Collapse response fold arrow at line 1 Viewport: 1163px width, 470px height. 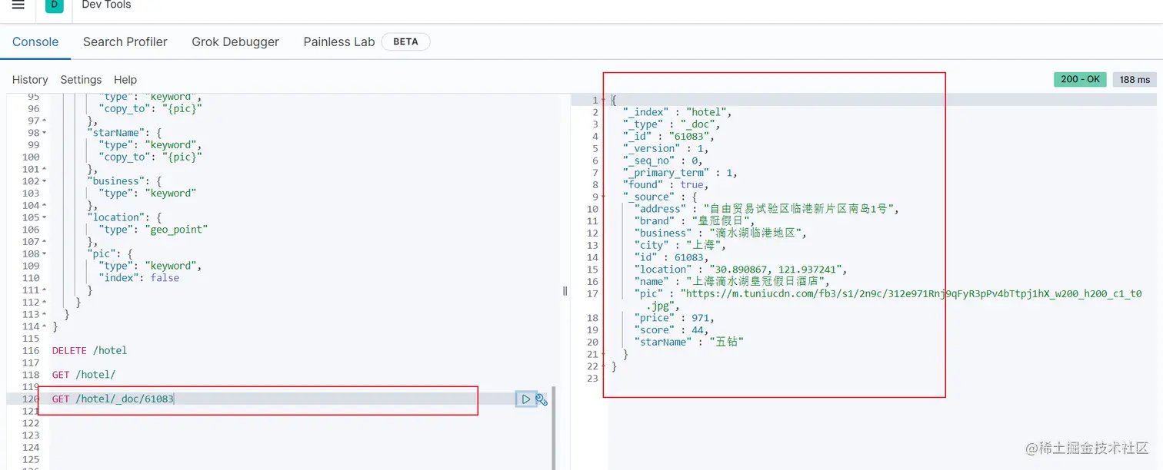point(603,101)
